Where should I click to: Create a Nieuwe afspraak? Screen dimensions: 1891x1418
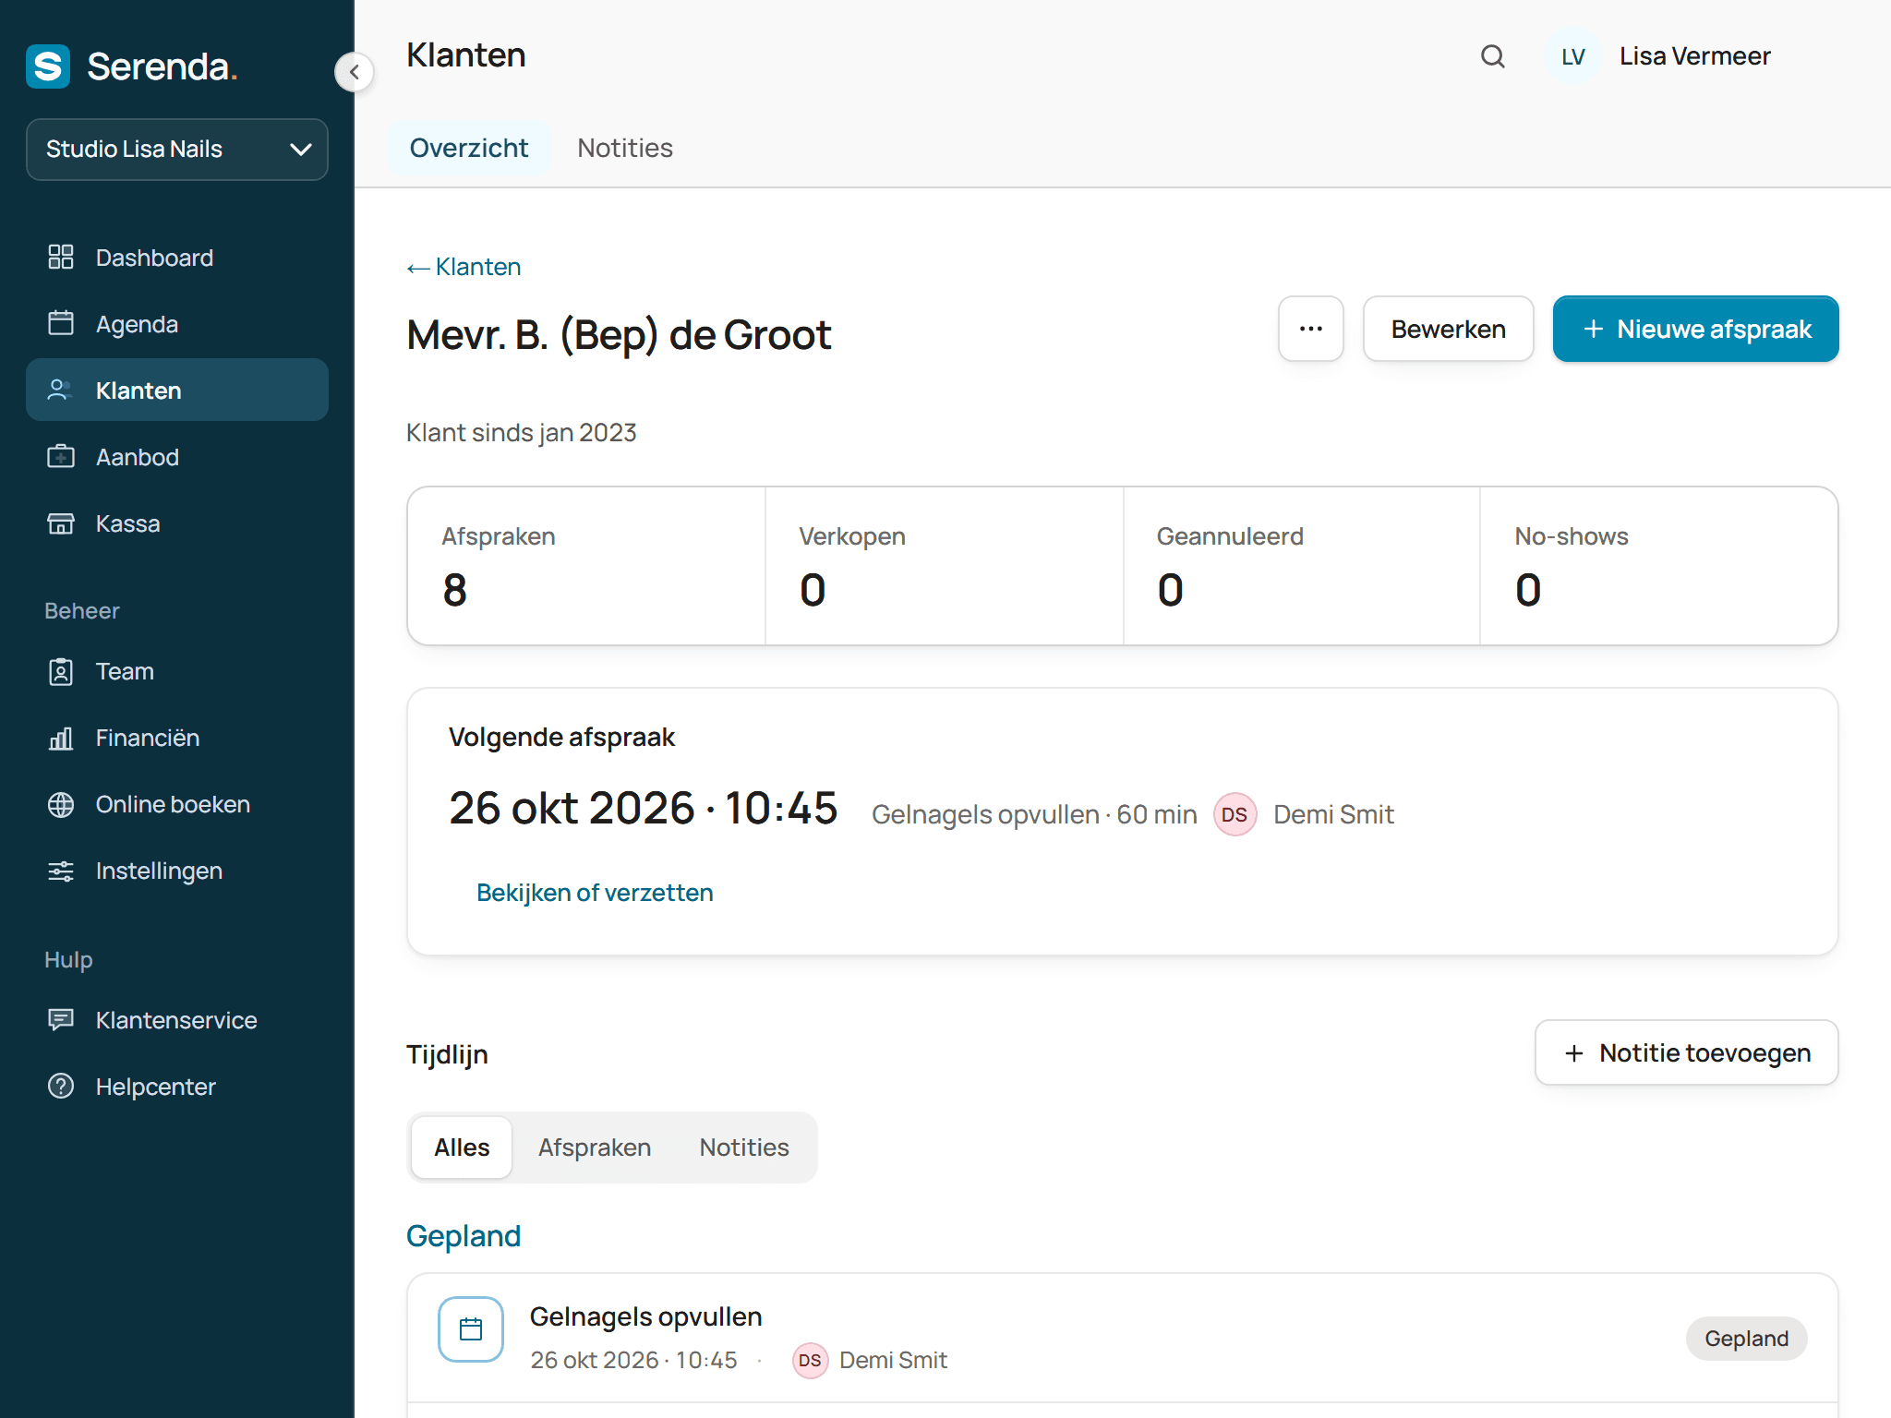tap(1696, 329)
